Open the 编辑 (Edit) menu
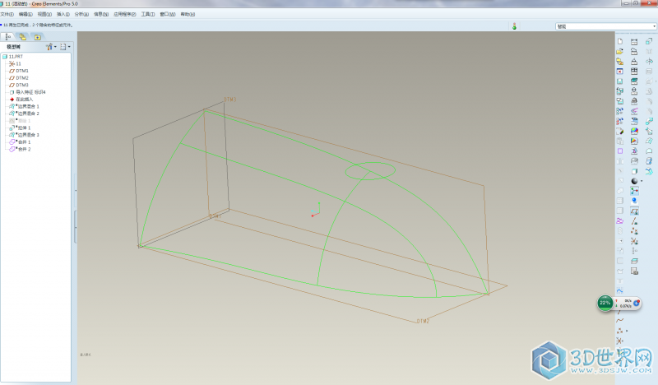This screenshot has width=658, height=385. click(x=25, y=14)
